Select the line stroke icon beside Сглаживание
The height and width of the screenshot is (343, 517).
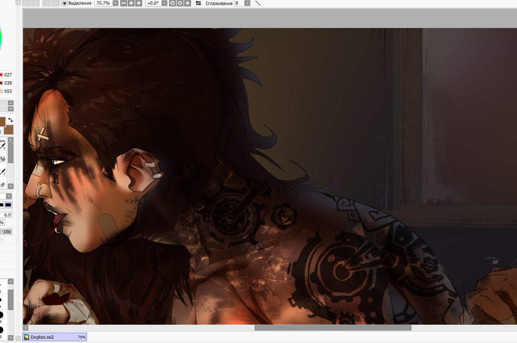coord(258,3)
